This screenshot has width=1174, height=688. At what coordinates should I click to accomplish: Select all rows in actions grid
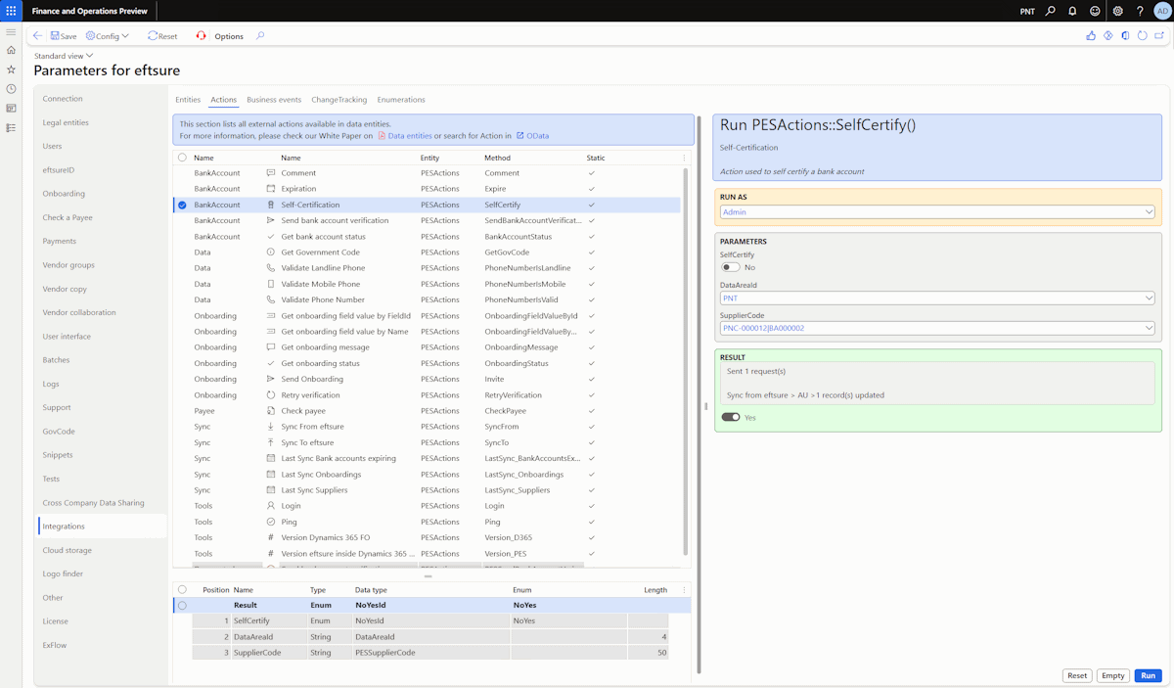coord(182,158)
